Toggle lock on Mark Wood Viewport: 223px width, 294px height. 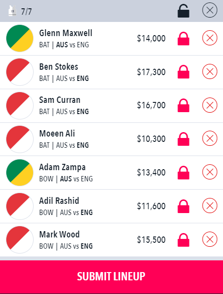pyautogui.click(x=184, y=240)
